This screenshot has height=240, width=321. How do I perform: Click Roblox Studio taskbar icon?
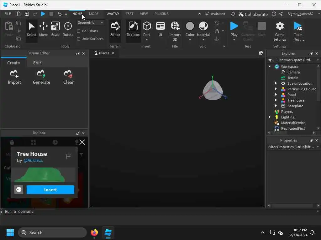(x=108, y=232)
